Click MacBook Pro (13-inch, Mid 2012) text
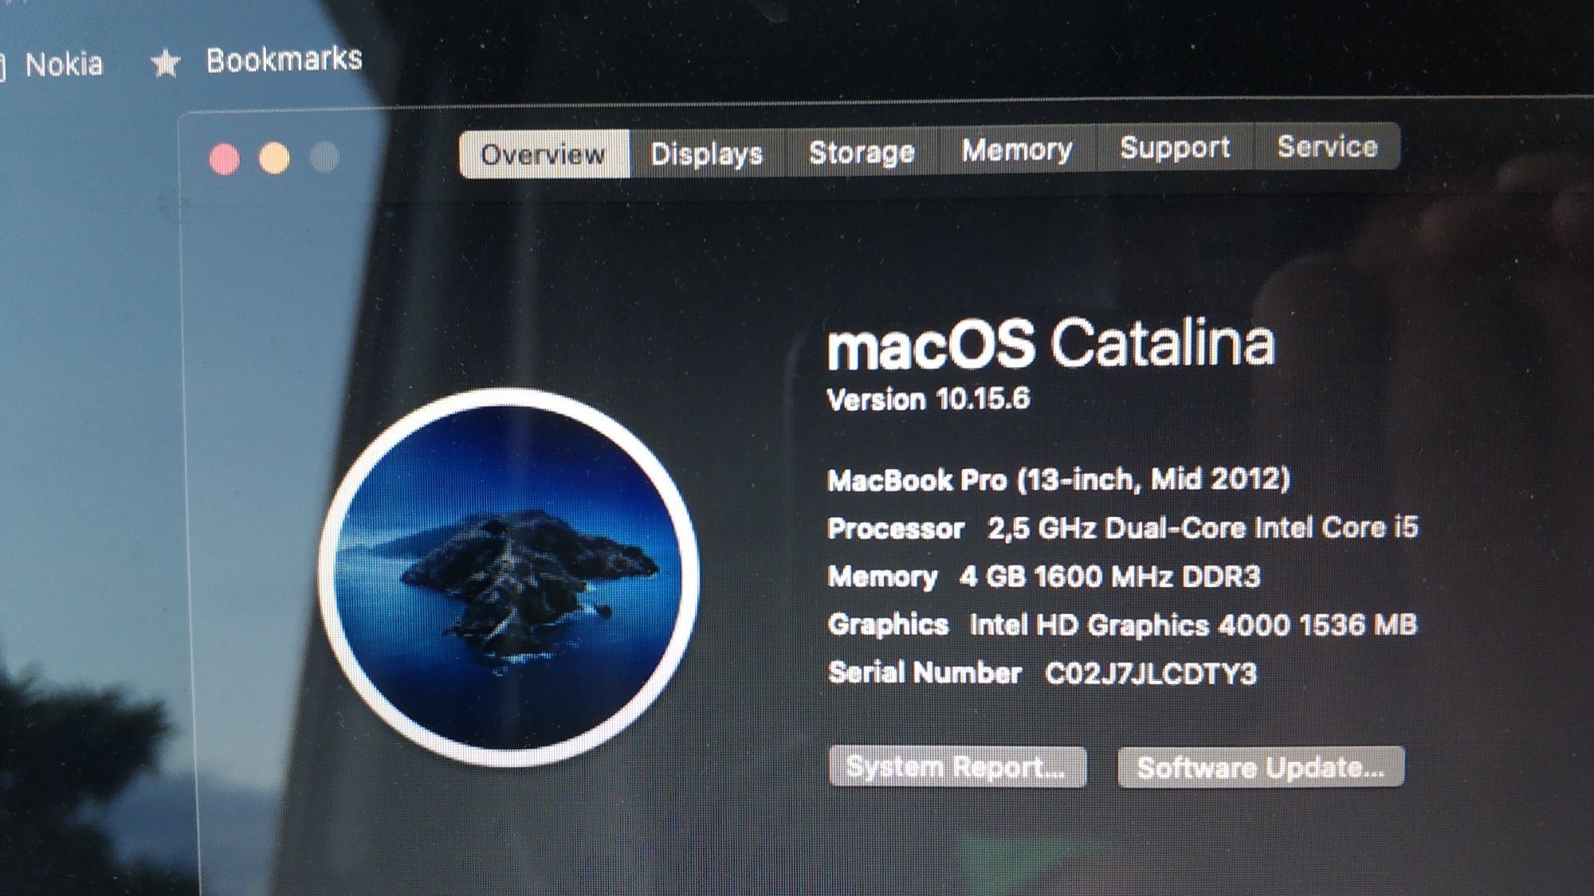The width and height of the screenshot is (1594, 896). click(x=1058, y=479)
